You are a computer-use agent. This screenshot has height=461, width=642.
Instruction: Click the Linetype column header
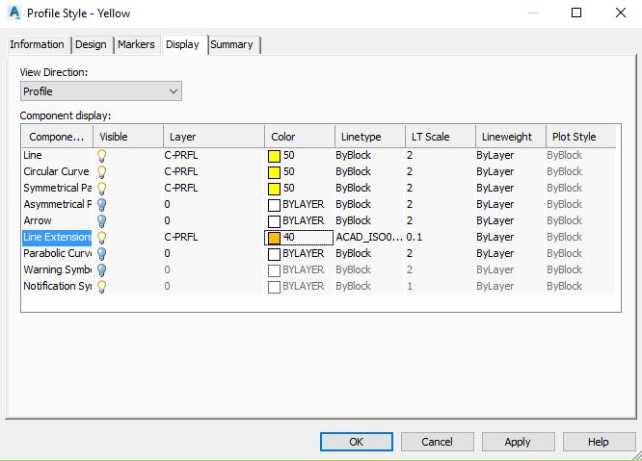(370, 137)
